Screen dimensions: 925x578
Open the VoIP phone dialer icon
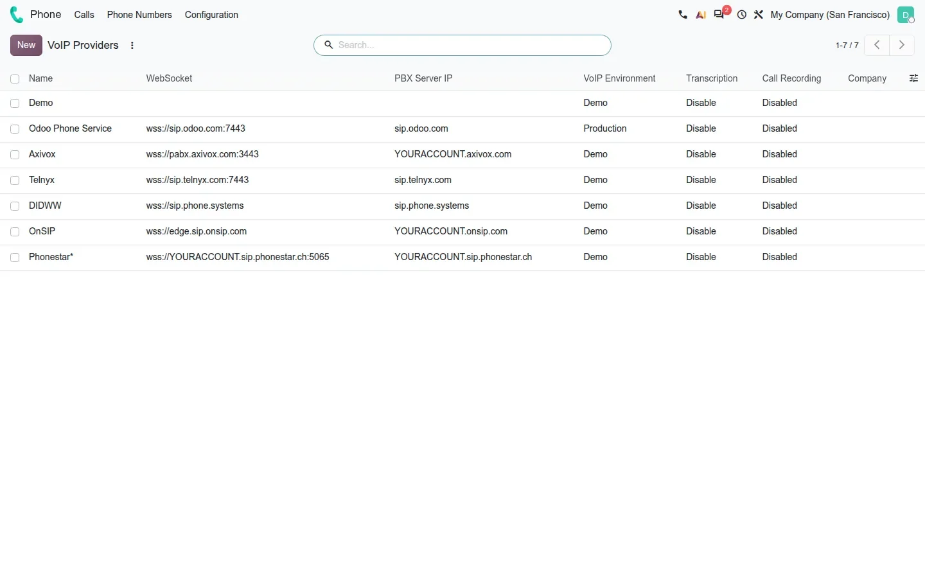[x=682, y=15]
